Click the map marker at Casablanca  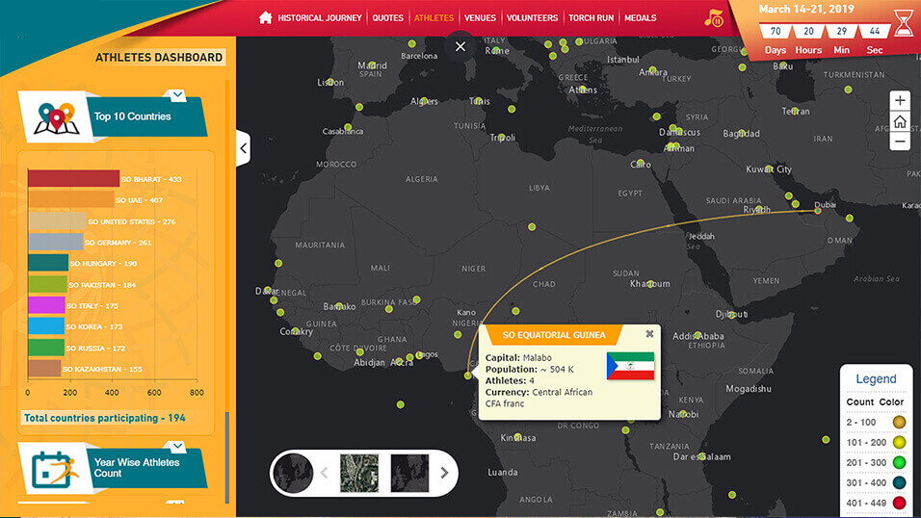(x=348, y=127)
